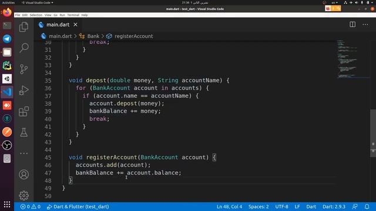Viewport: 376px width, 211px height.
Task: Open the Testing flask view
Action: pyautogui.click(x=23, y=132)
